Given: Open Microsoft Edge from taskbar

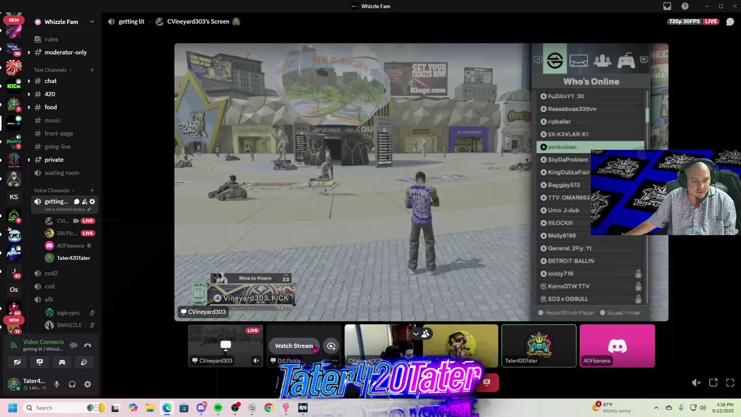Looking at the screenshot, I should [167, 408].
